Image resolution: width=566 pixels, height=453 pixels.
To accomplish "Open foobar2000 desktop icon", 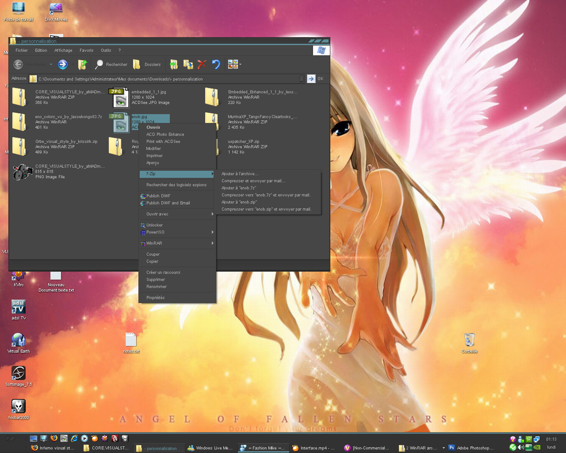I will pos(19,410).
